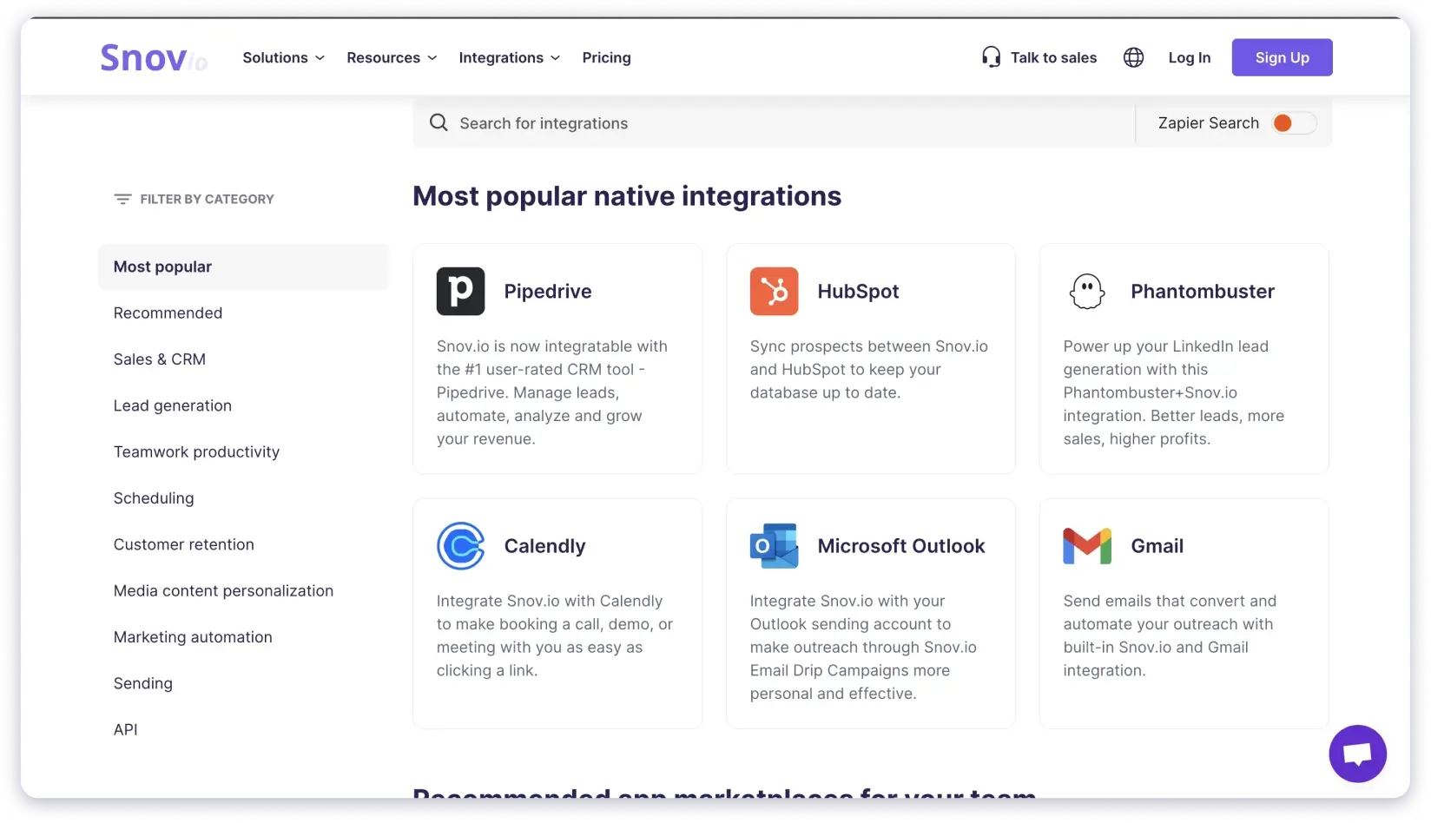Select the Gmail icon
This screenshot has width=1431, height=823.
[x=1087, y=545]
